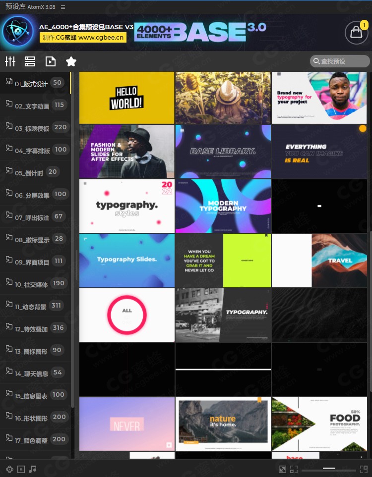Toggle the music note sound icon
The width and height of the screenshot is (372, 477).
click(x=33, y=469)
